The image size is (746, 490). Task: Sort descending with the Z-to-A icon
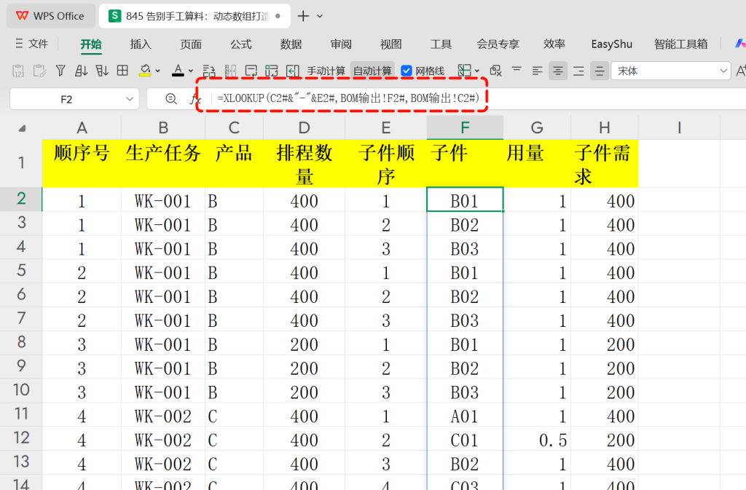click(102, 71)
